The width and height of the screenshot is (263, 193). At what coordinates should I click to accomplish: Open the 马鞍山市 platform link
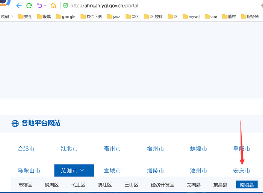point(29,171)
